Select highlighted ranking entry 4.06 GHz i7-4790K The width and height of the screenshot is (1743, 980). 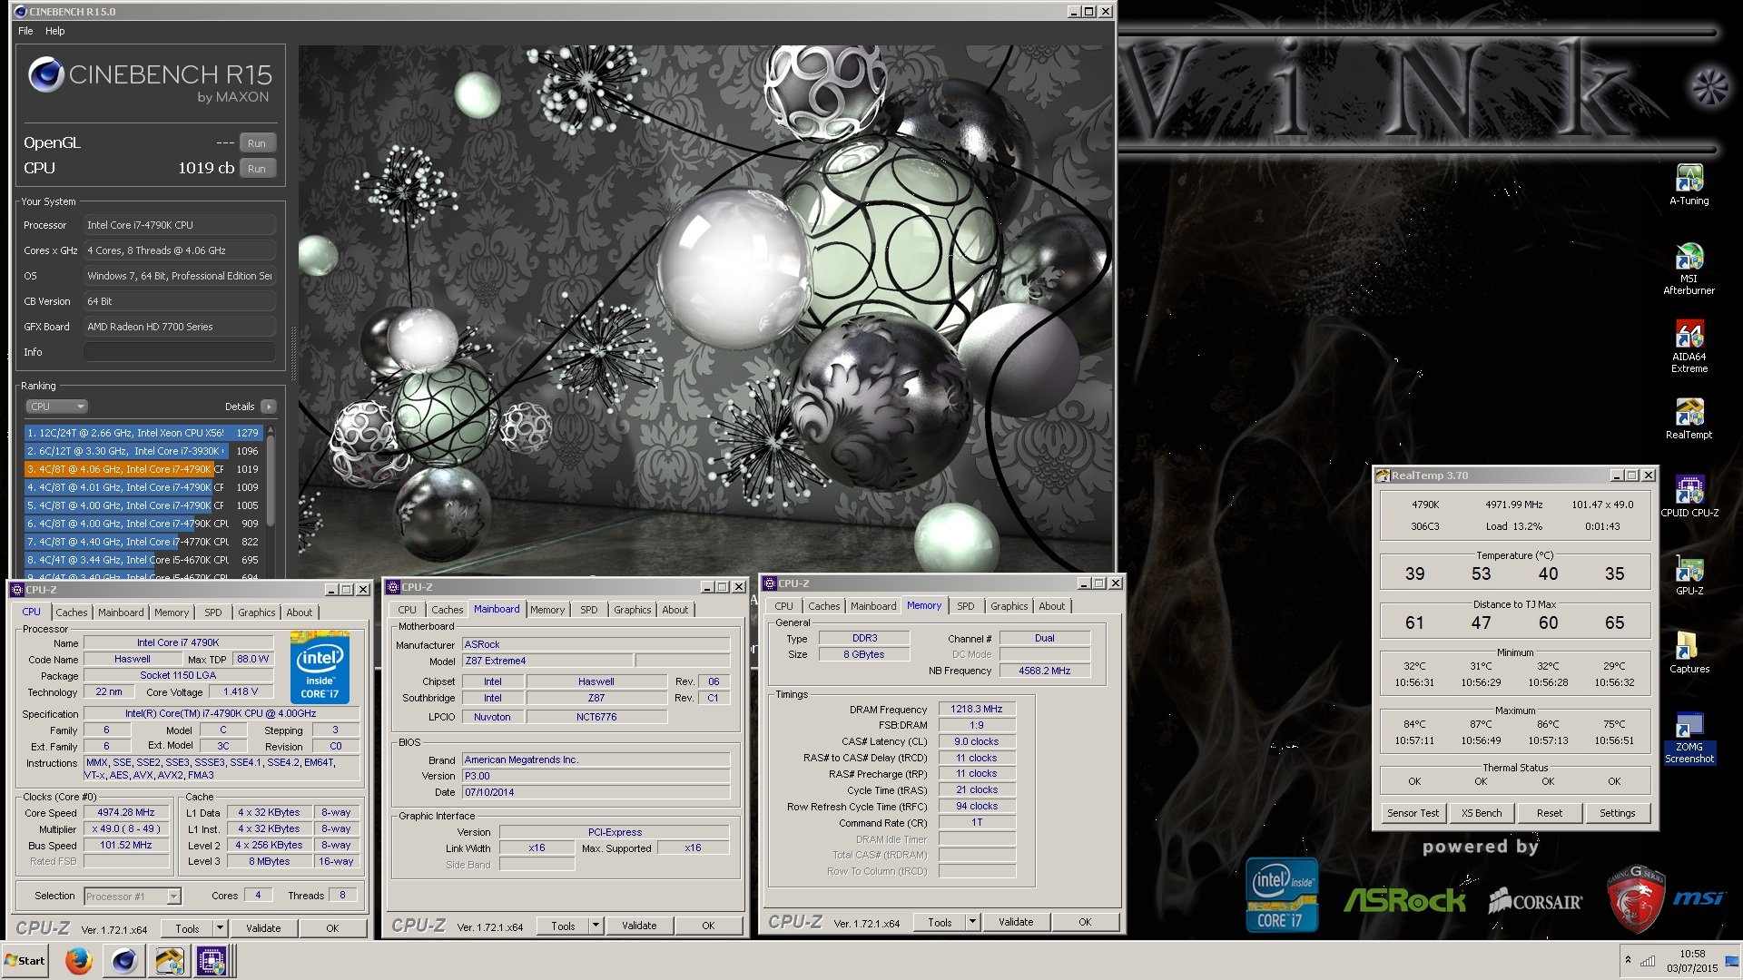143,469
